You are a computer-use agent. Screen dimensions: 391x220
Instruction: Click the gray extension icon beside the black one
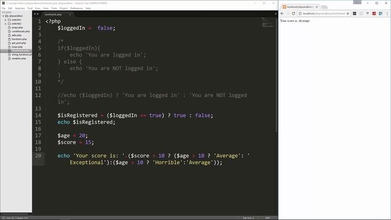pyautogui.click(x=361, y=13)
